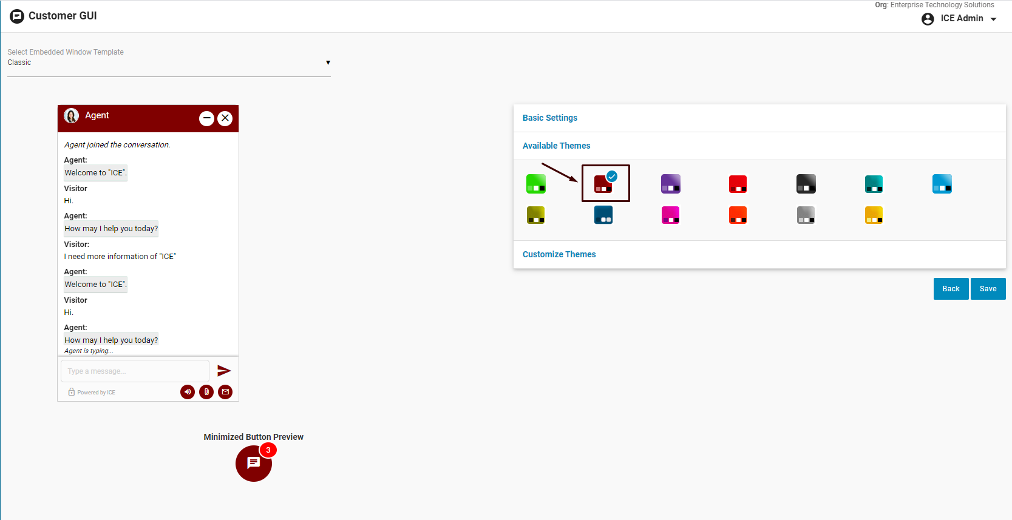Minimize the Agent chat window preview
Screen dimensions: 1012x520
tap(206, 118)
